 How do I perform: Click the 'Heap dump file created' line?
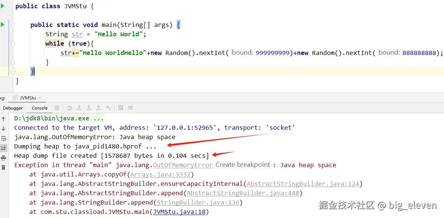pos(112,156)
